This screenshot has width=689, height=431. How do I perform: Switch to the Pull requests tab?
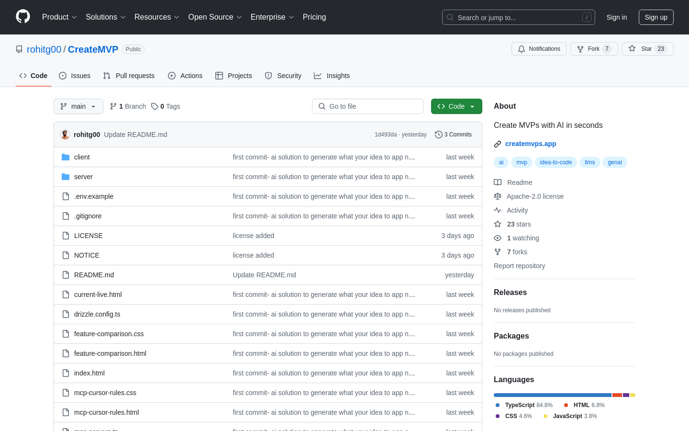coord(129,76)
